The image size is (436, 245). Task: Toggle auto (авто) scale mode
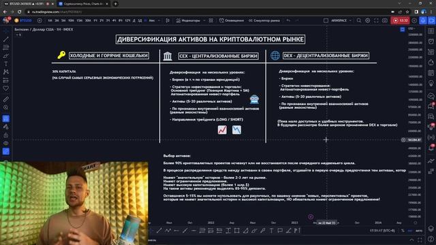click(x=419, y=231)
